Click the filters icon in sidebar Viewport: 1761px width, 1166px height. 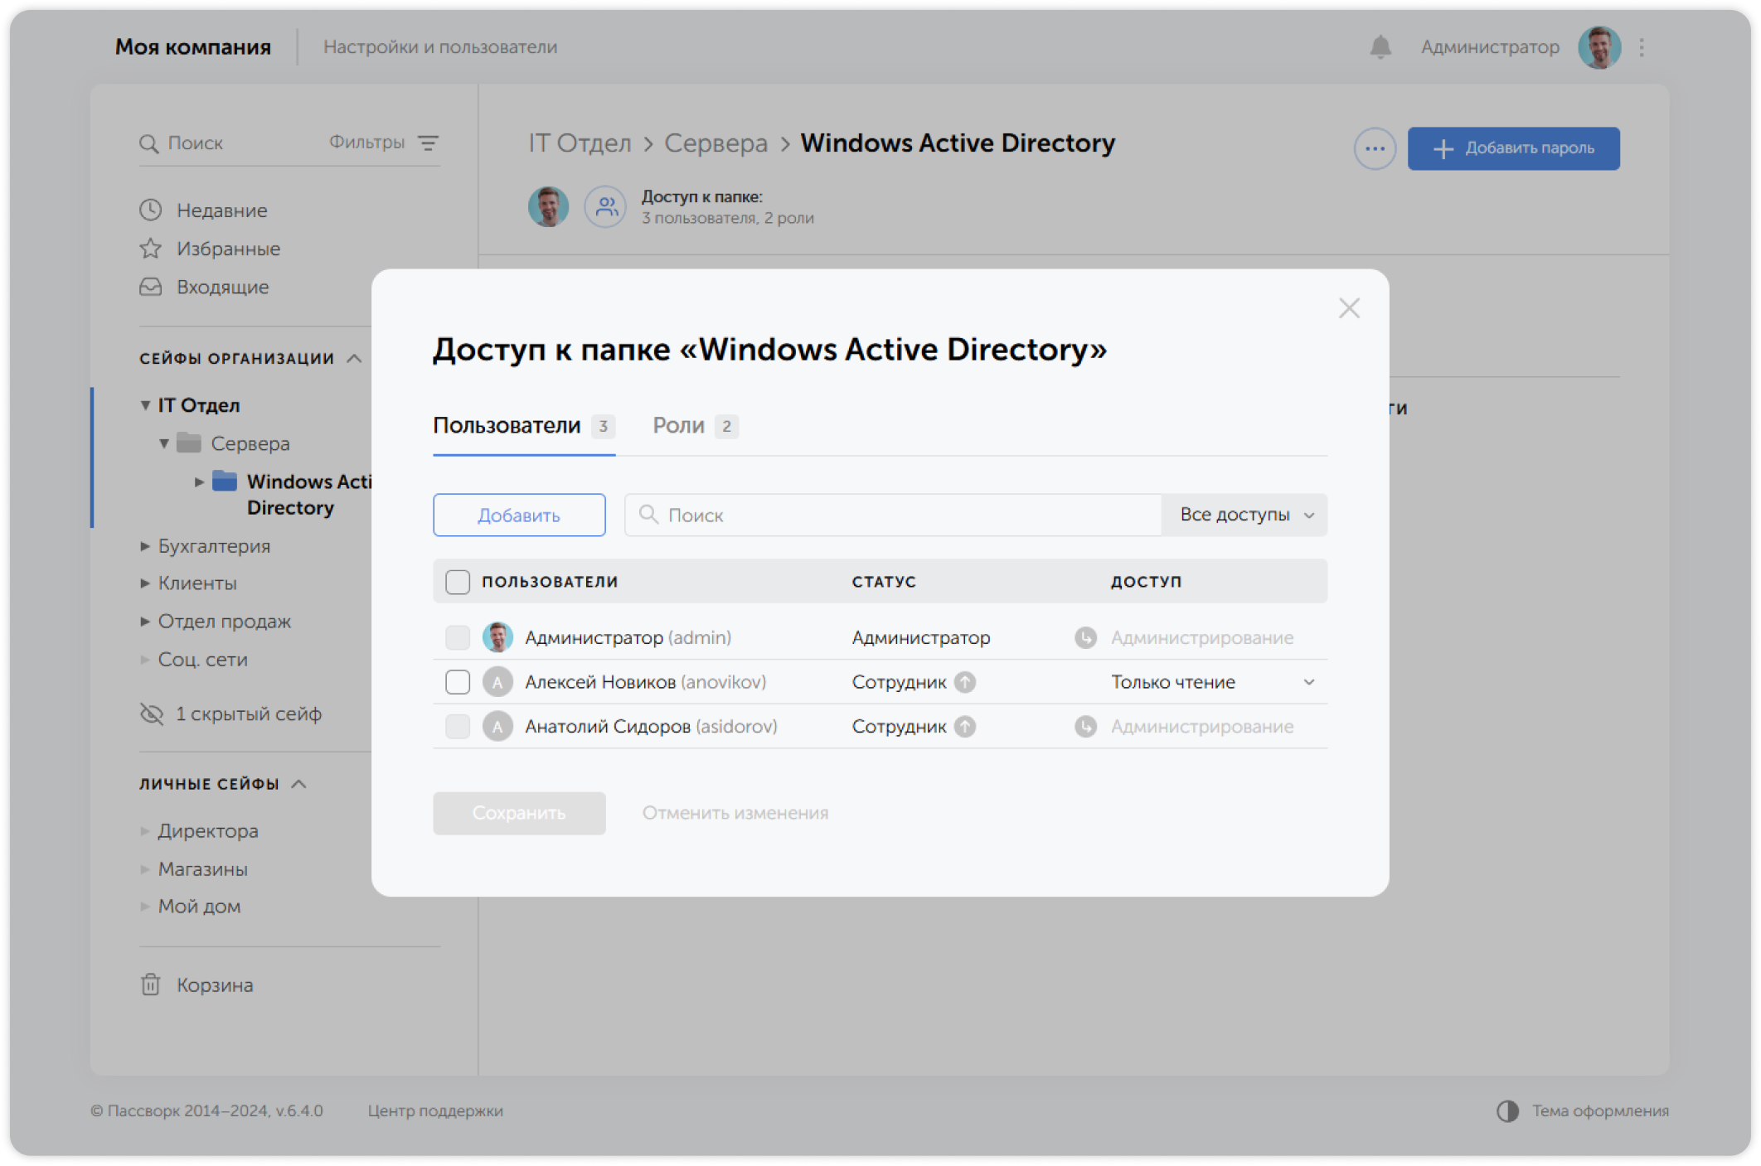pyautogui.click(x=428, y=143)
